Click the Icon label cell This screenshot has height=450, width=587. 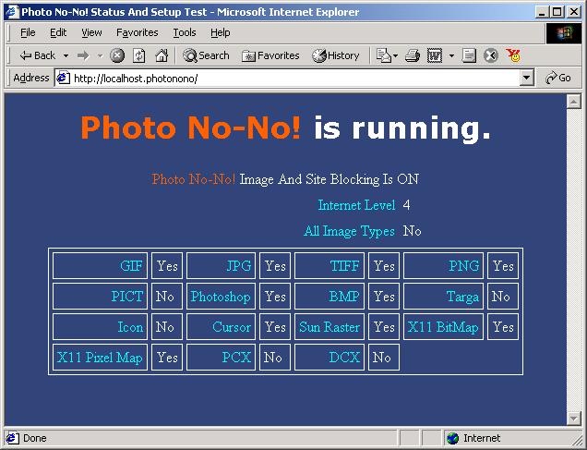[x=100, y=327]
